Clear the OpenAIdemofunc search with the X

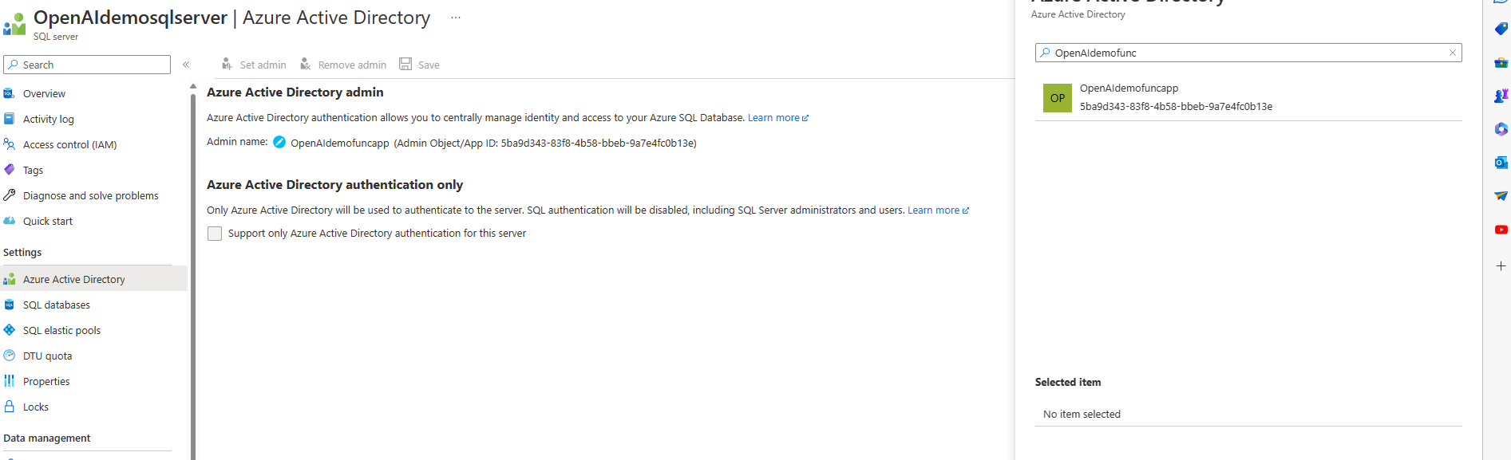[x=1452, y=53]
